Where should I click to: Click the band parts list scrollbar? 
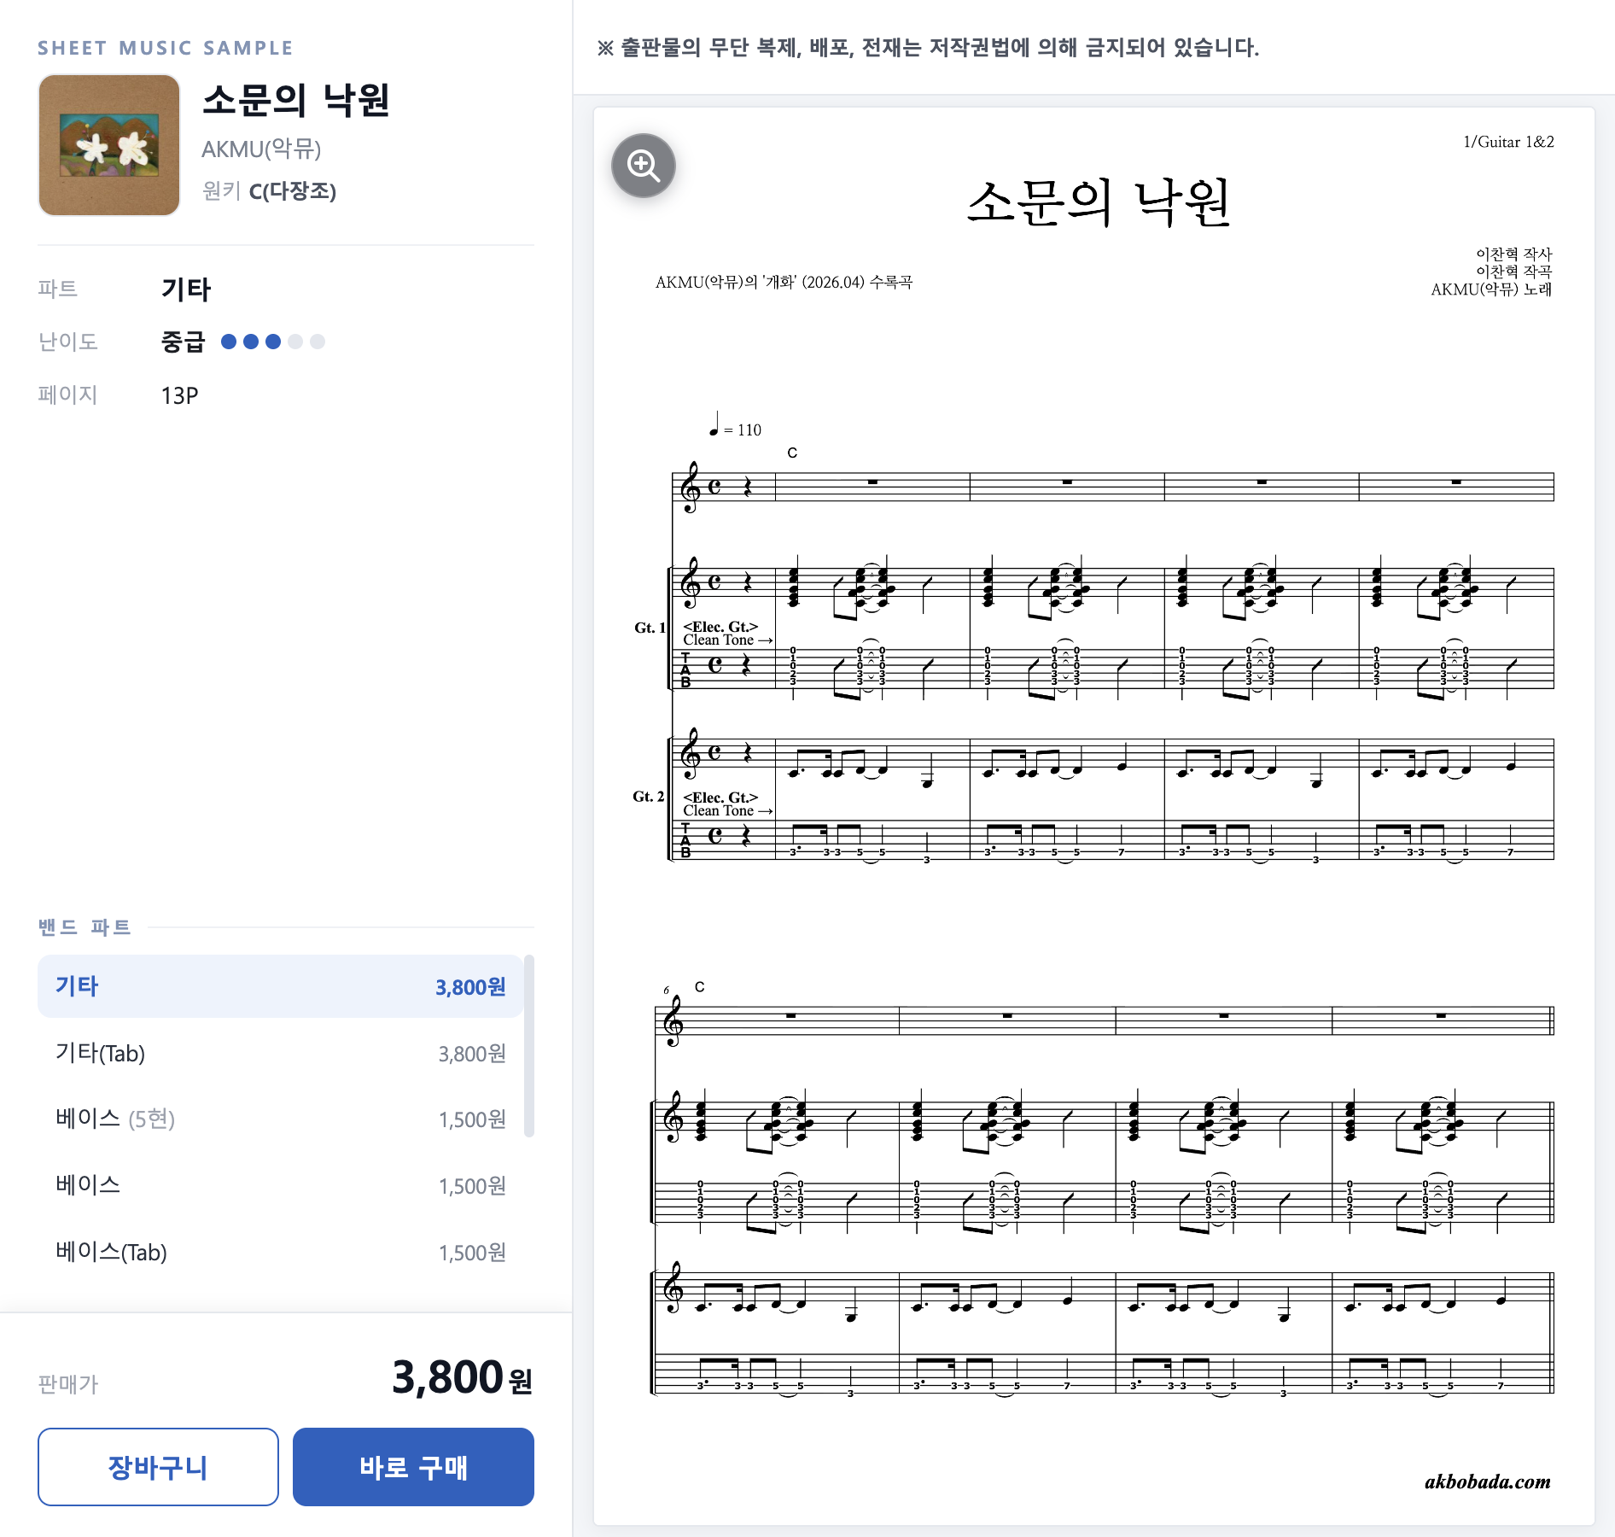[529, 1046]
